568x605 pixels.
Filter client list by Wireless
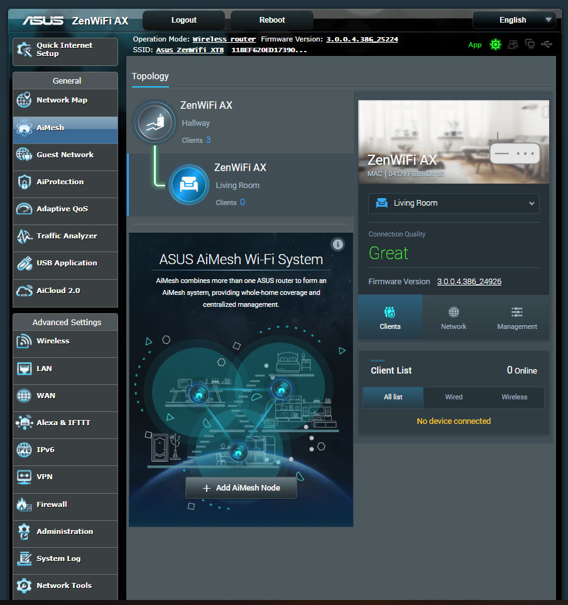[515, 397]
